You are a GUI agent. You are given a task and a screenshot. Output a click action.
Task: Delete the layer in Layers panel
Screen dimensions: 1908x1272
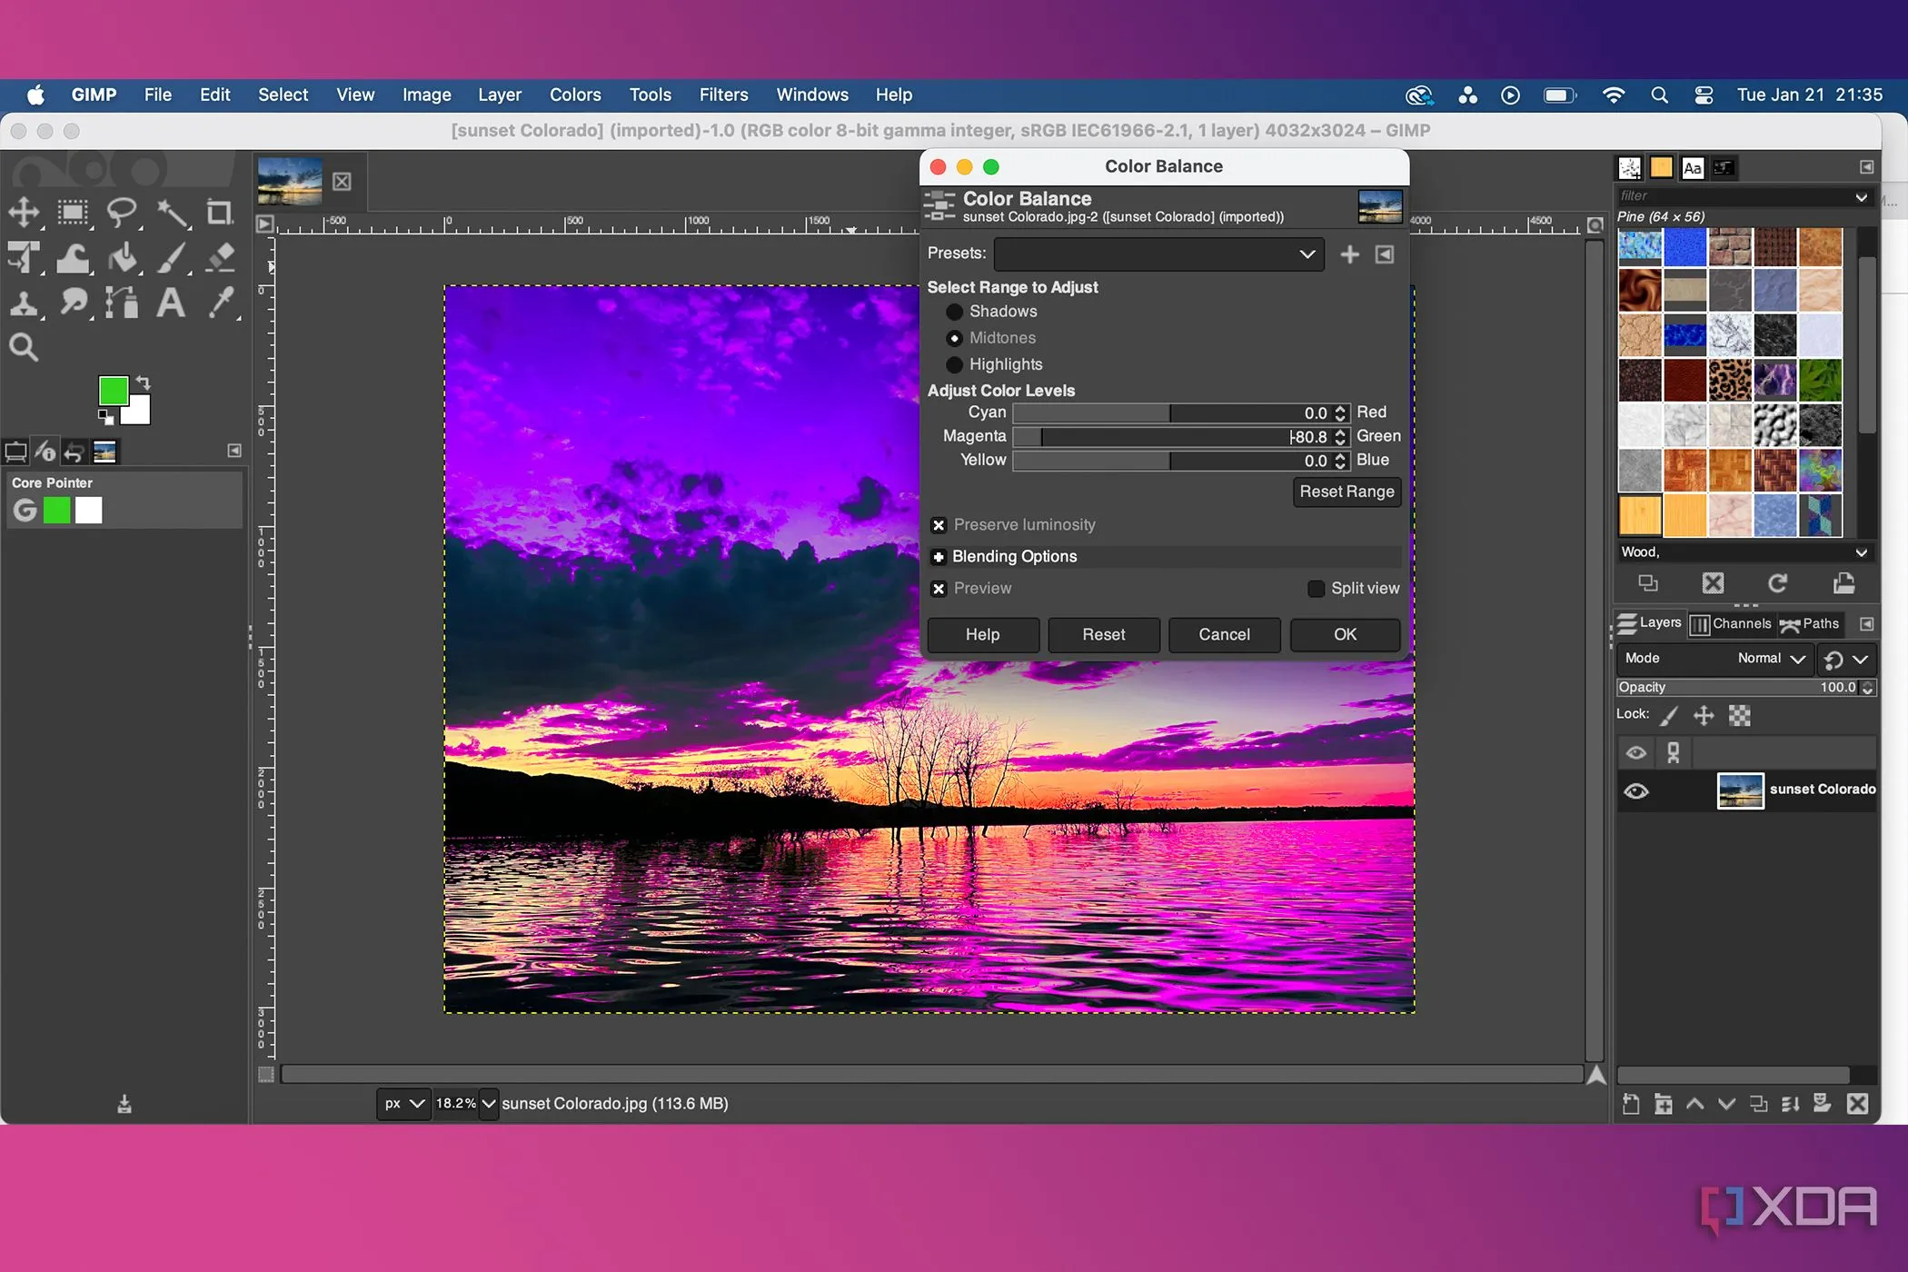1858,1104
